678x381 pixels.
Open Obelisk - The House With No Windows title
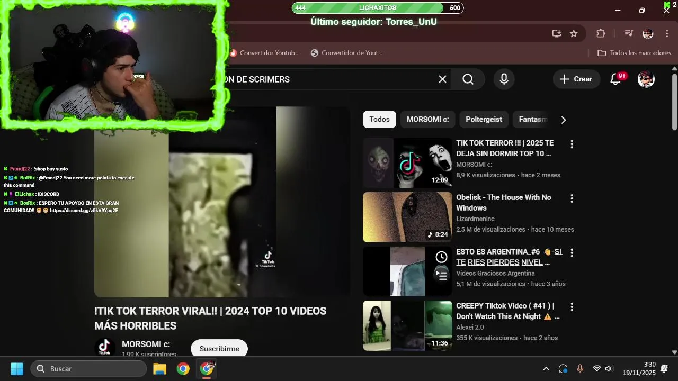[504, 203]
